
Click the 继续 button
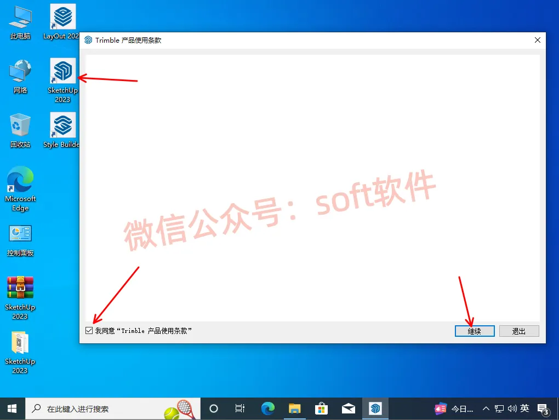point(475,331)
